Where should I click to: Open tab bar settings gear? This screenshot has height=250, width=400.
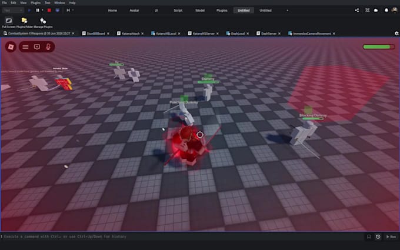coord(396,34)
